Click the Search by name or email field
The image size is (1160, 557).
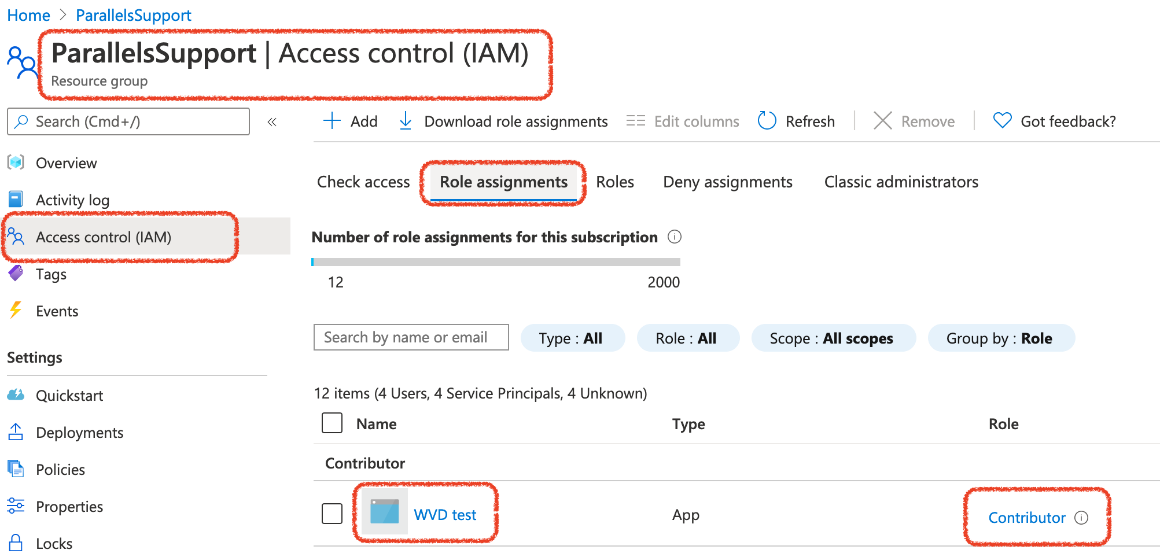pyautogui.click(x=411, y=337)
